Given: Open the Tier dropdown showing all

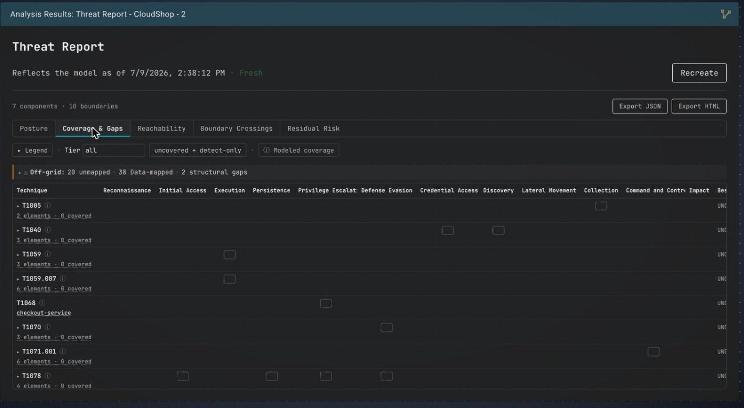Looking at the screenshot, I should (114, 151).
